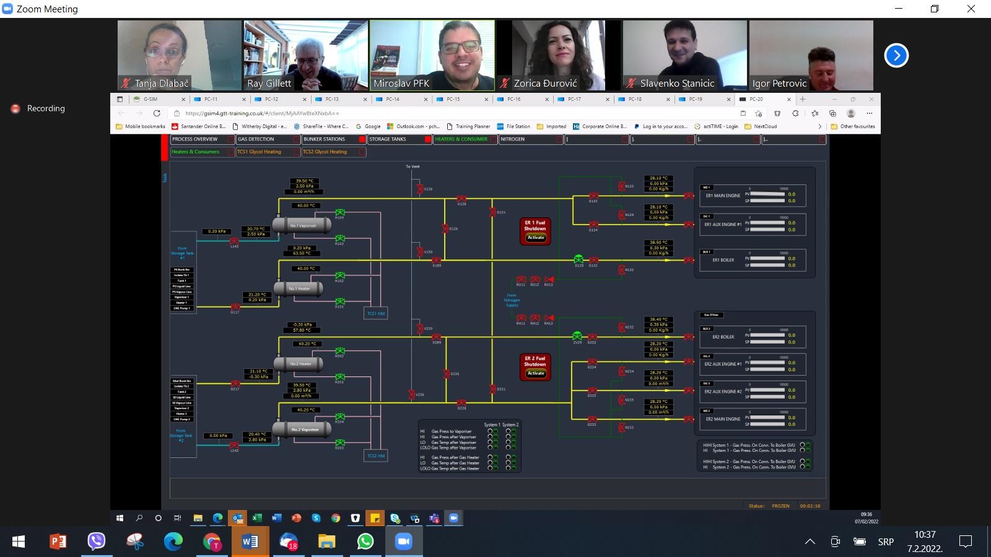Viewport: 991px width, 557px height.
Task: Switch to PROCESS OVERVIEW tab
Action: 203,139
